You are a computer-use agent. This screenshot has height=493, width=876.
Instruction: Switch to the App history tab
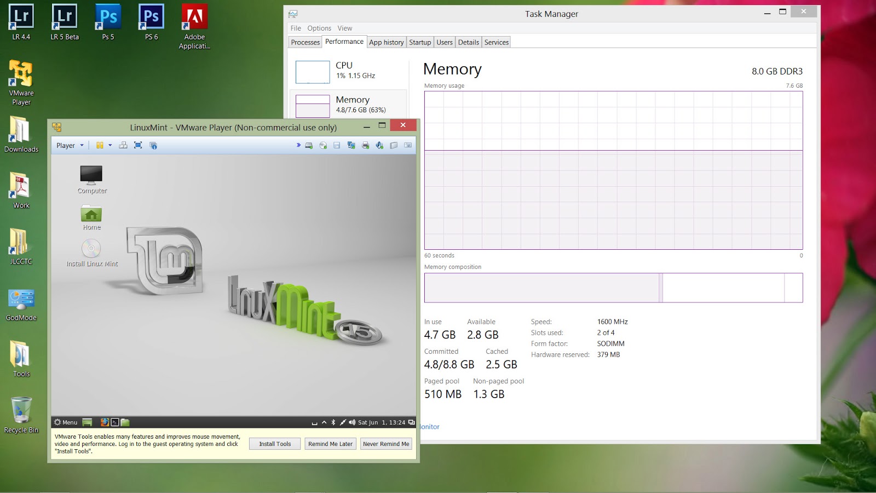coord(386,42)
